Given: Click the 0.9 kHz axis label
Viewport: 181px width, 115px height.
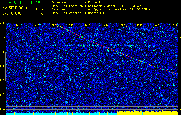Looking at the screenshot, I should point(2,66).
